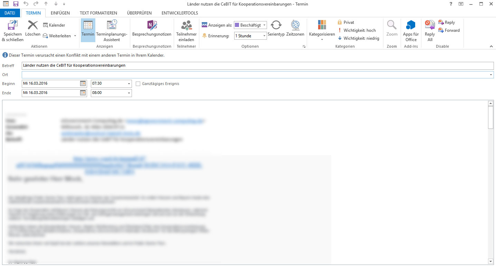Switch to the ENTWICKLERTOOLS tab
This screenshot has width=496, height=267.
coord(180,13)
